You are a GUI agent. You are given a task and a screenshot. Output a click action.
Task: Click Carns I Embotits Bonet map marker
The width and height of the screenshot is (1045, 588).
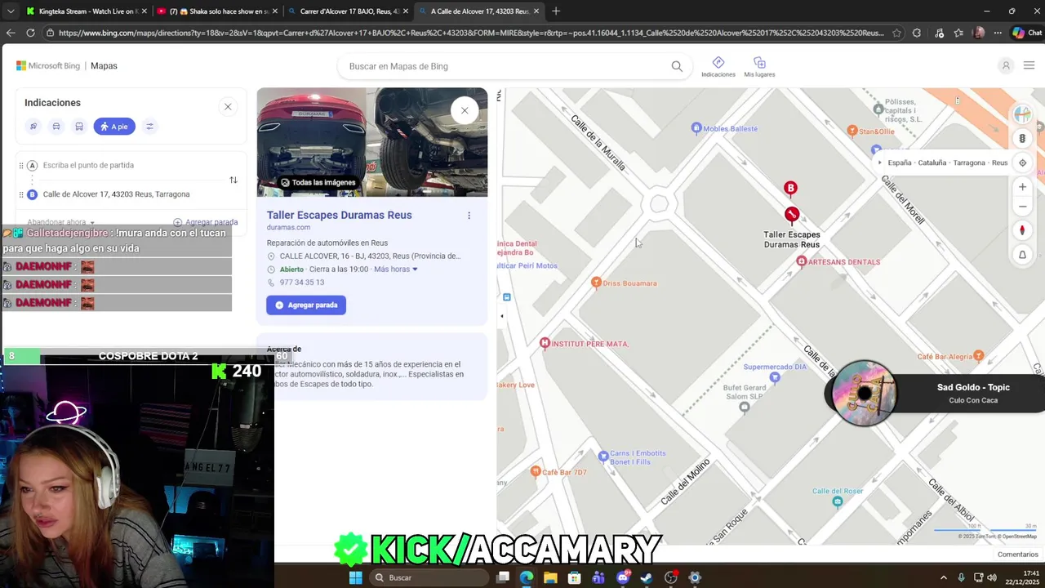click(603, 456)
